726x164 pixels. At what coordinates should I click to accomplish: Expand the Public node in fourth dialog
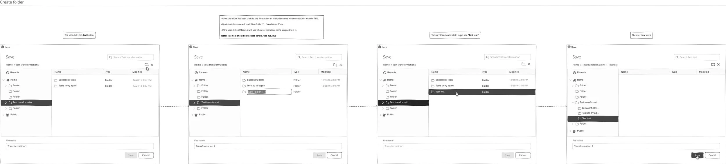570,131
